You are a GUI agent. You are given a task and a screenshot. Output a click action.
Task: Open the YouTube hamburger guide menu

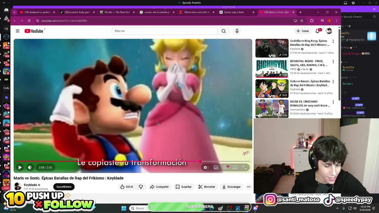[x=17, y=31]
